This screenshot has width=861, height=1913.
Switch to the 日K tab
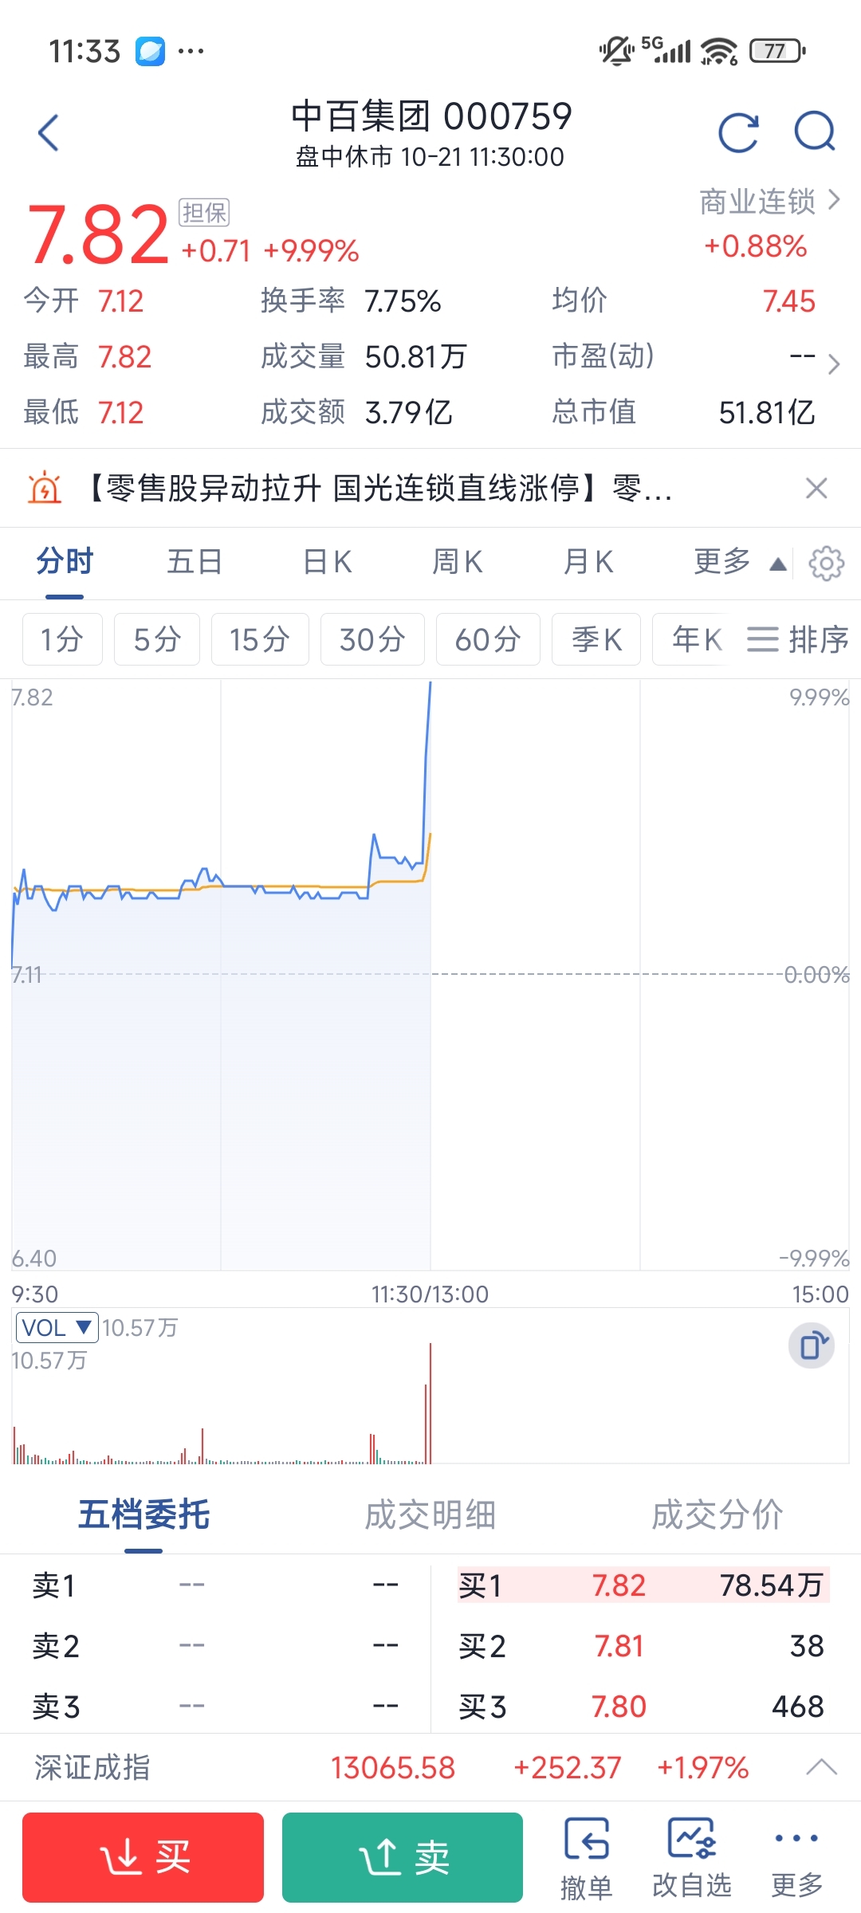[328, 562]
